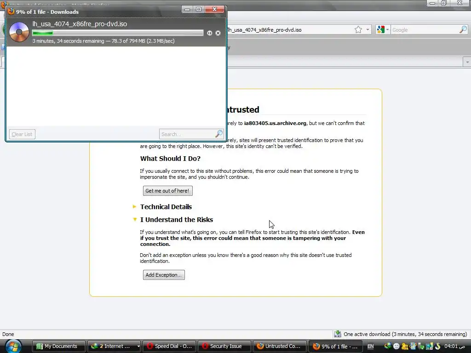Image resolution: width=471 pixels, height=353 pixels.
Task: Switch to My Documents taskbar button
Action: (x=58, y=346)
